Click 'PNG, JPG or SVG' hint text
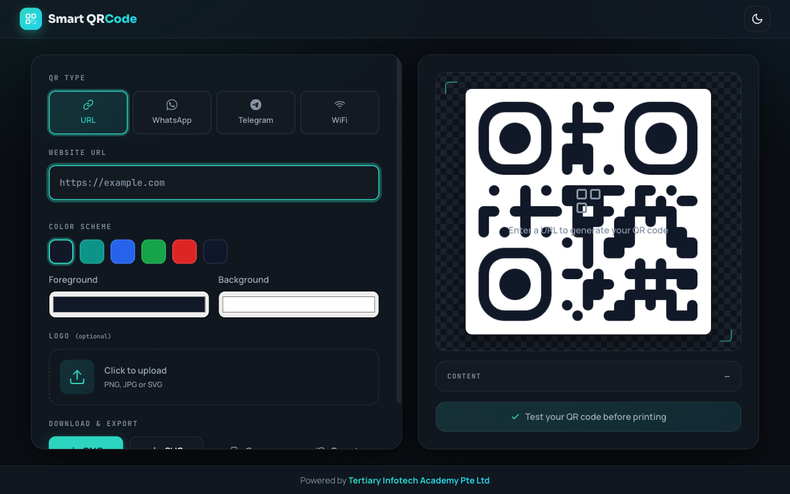Screen dimensions: 790x494 point(133,385)
